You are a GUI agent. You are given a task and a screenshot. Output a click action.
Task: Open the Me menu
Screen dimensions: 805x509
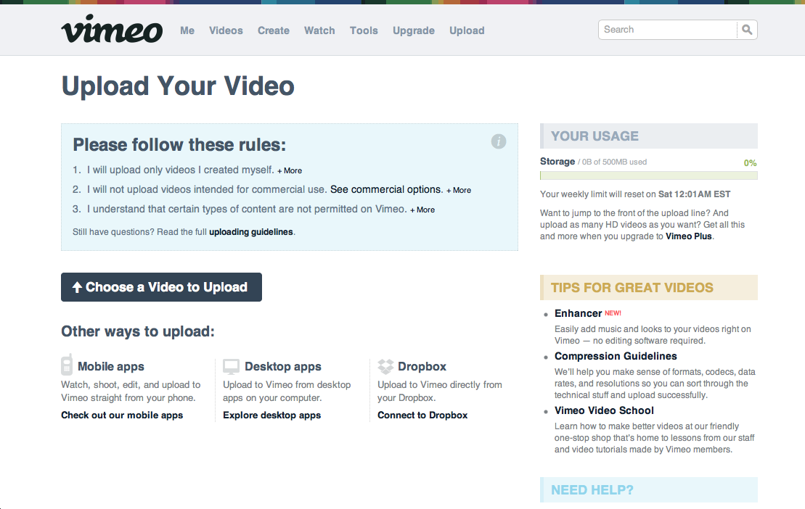(x=187, y=30)
